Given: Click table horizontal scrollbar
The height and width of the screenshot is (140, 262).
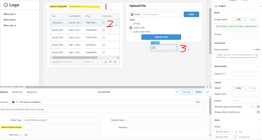Looking at the screenshot, I should tap(75, 58).
